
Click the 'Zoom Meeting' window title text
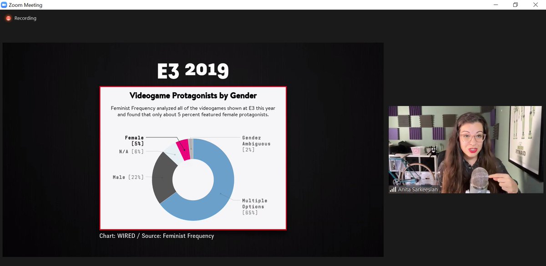coord(25,5)
